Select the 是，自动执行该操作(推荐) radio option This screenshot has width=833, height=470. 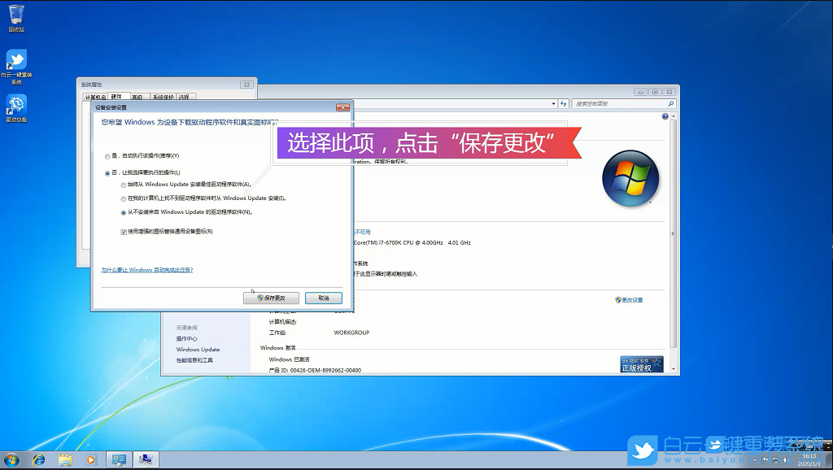[107, 157]
